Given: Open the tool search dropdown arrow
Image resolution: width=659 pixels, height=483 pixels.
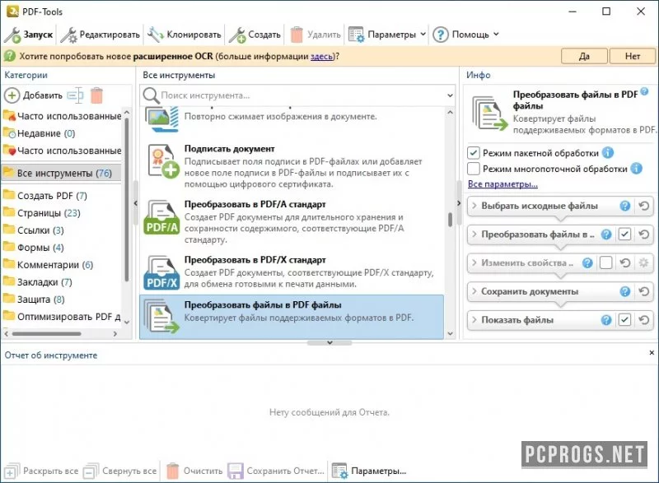Looking at the screenshot, I should point(450,95).
